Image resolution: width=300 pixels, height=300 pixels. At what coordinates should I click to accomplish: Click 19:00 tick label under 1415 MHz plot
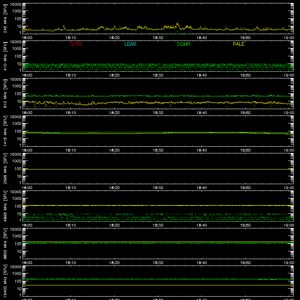pyautogui.click(x=289, y=150)
